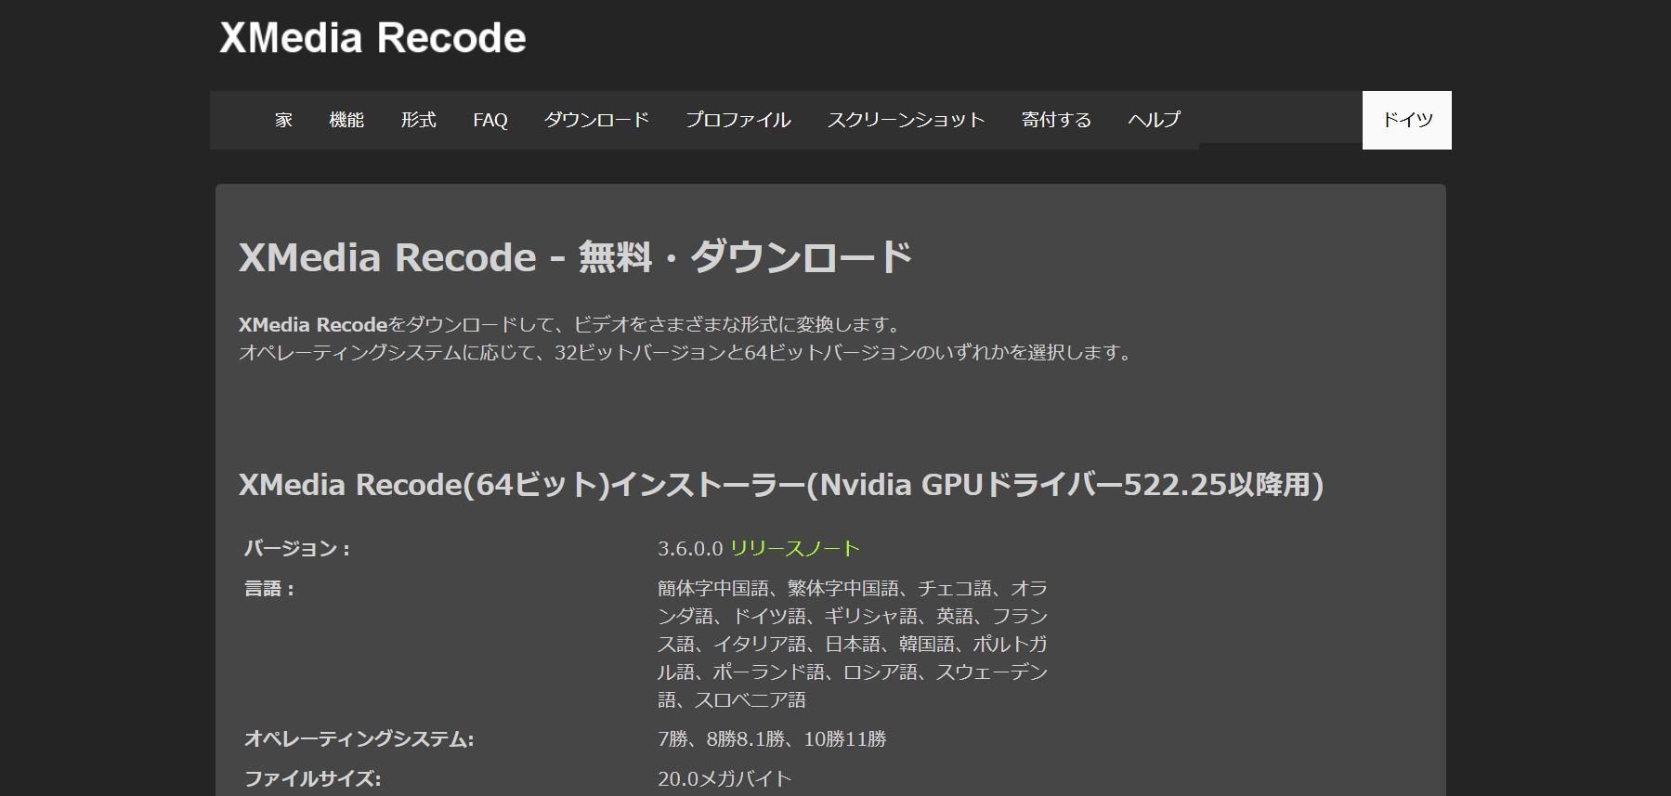The height and width of the screenshot is (796, 1671).
Task: Click the supported languages list text
Action: point(853,644)
